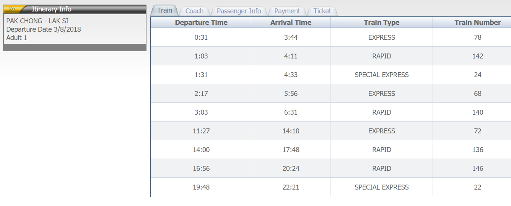Select SPECIAL EXPRESS train 24 row
This screenshot has height=206, width=511.
[x=331, y=75]
